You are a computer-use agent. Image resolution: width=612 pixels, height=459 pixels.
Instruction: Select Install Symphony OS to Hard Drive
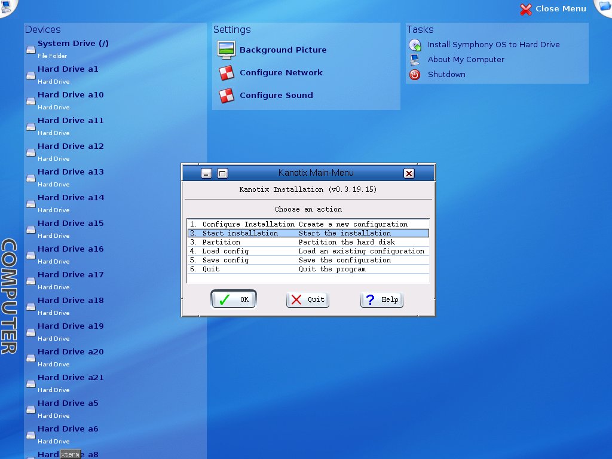pos(494,44)
